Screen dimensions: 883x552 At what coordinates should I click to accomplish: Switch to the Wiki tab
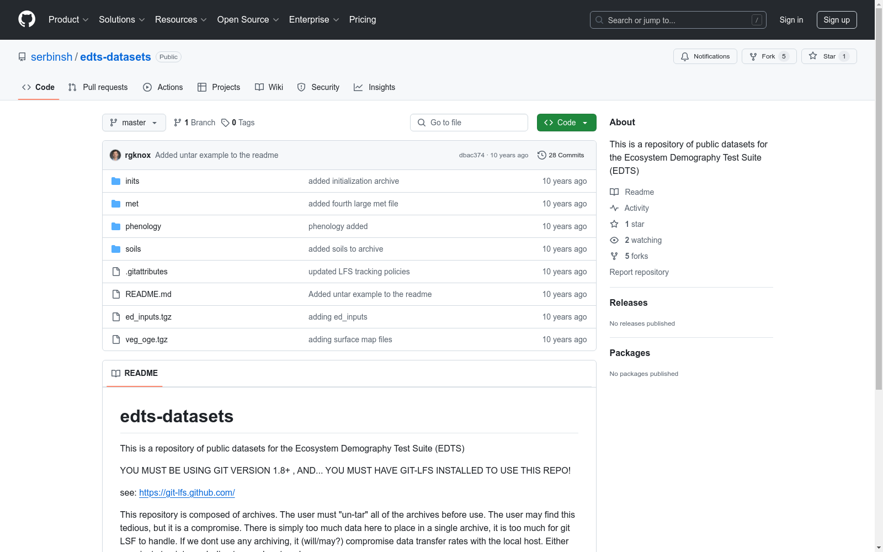[269, 87]
